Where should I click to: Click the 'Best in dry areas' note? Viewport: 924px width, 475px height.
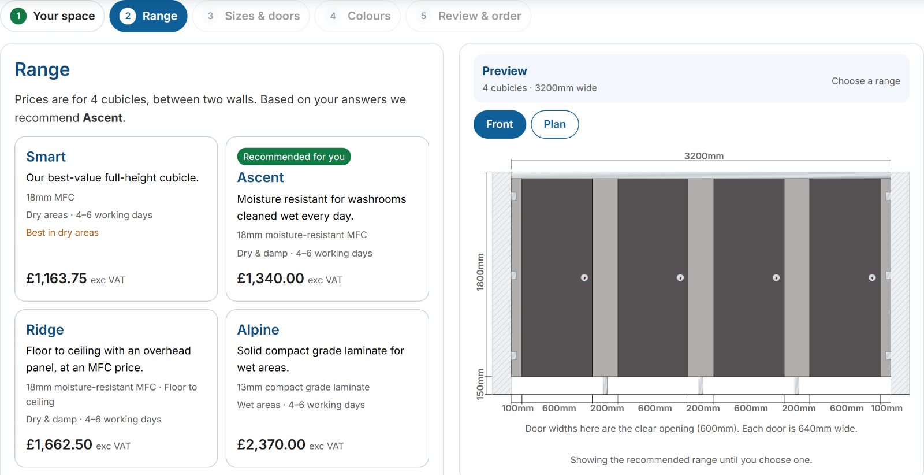pyautogui.click(x=62, y=233)
